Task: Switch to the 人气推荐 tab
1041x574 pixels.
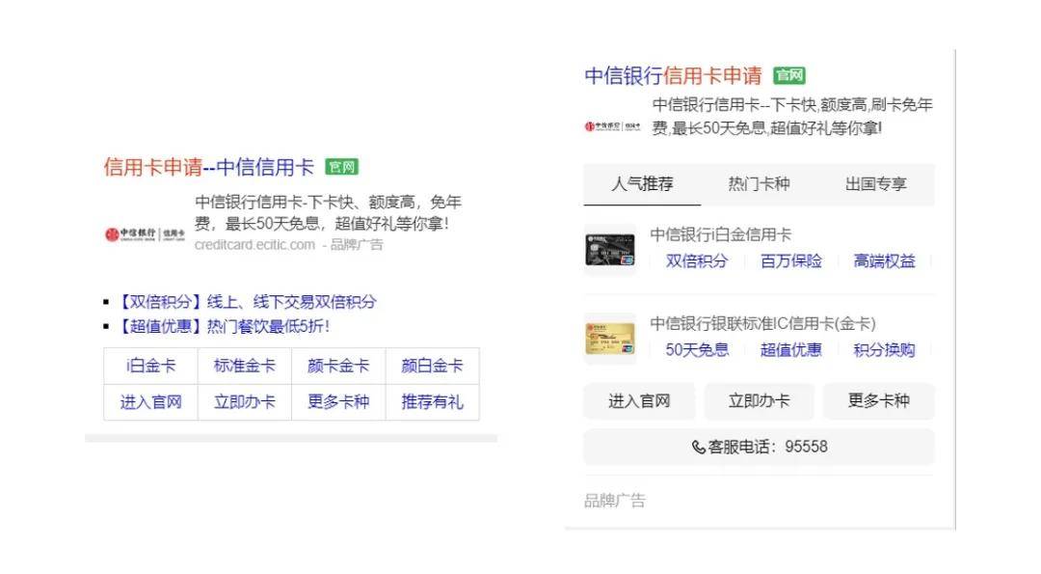Action: [642, 184]
